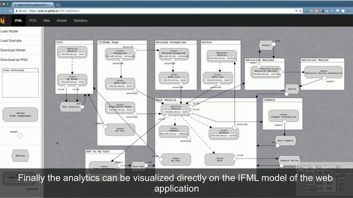353x198 pixels.
Task: Select the Details component in Cart
Action: coord(72,52)
